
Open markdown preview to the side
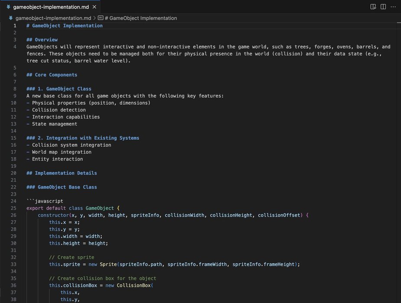point(373,7)
